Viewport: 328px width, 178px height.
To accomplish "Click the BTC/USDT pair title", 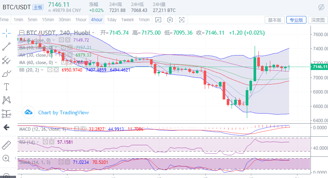I will tap(16, 7).
